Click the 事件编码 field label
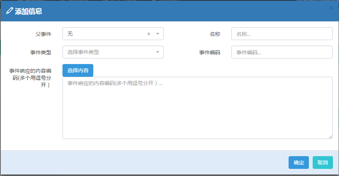The height and width of the screenshot is (176, 339). (210, 52)
